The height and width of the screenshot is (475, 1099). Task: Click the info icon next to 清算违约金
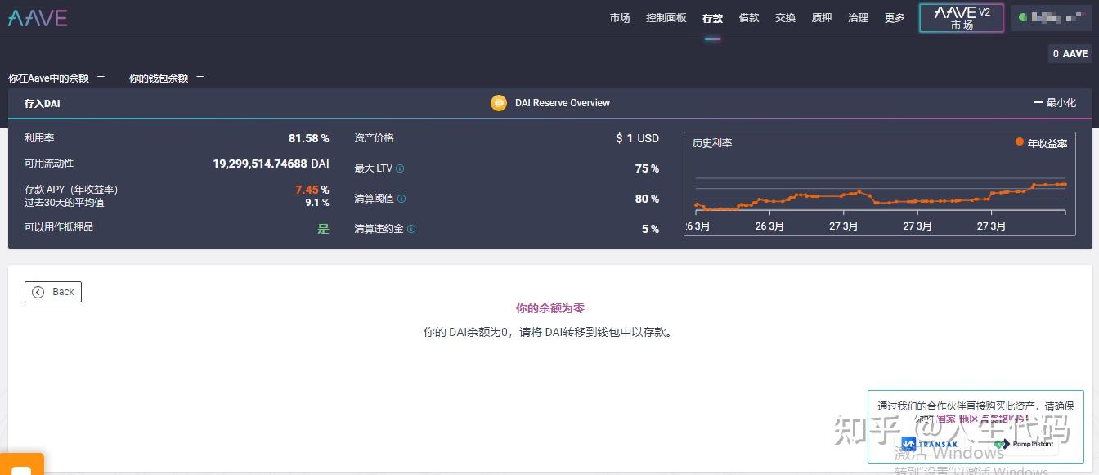pos(411,229)
